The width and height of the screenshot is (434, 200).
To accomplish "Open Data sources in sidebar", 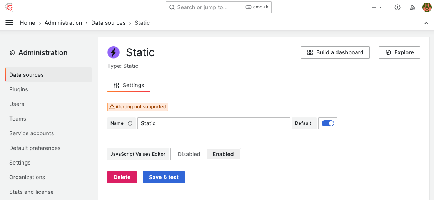I will (48, 75).
